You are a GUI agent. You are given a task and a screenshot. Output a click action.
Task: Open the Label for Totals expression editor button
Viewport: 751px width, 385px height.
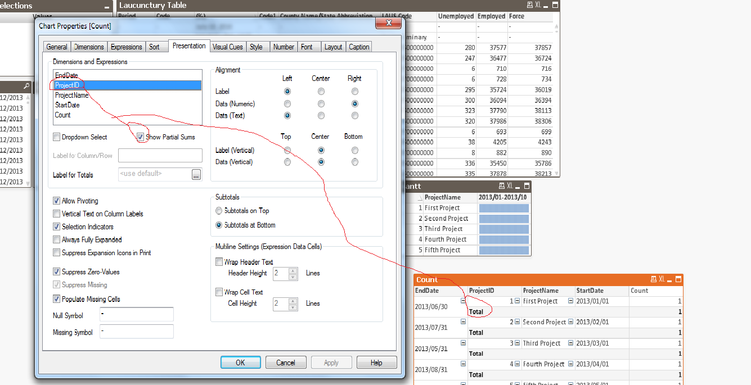196,174
